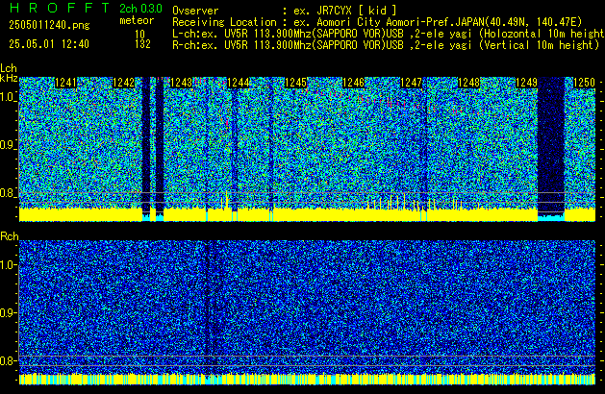Click the Receiving Location line for Aomori City
Image resolution: width=605 pixels, height=394 pixels.
tap(377, 22)
